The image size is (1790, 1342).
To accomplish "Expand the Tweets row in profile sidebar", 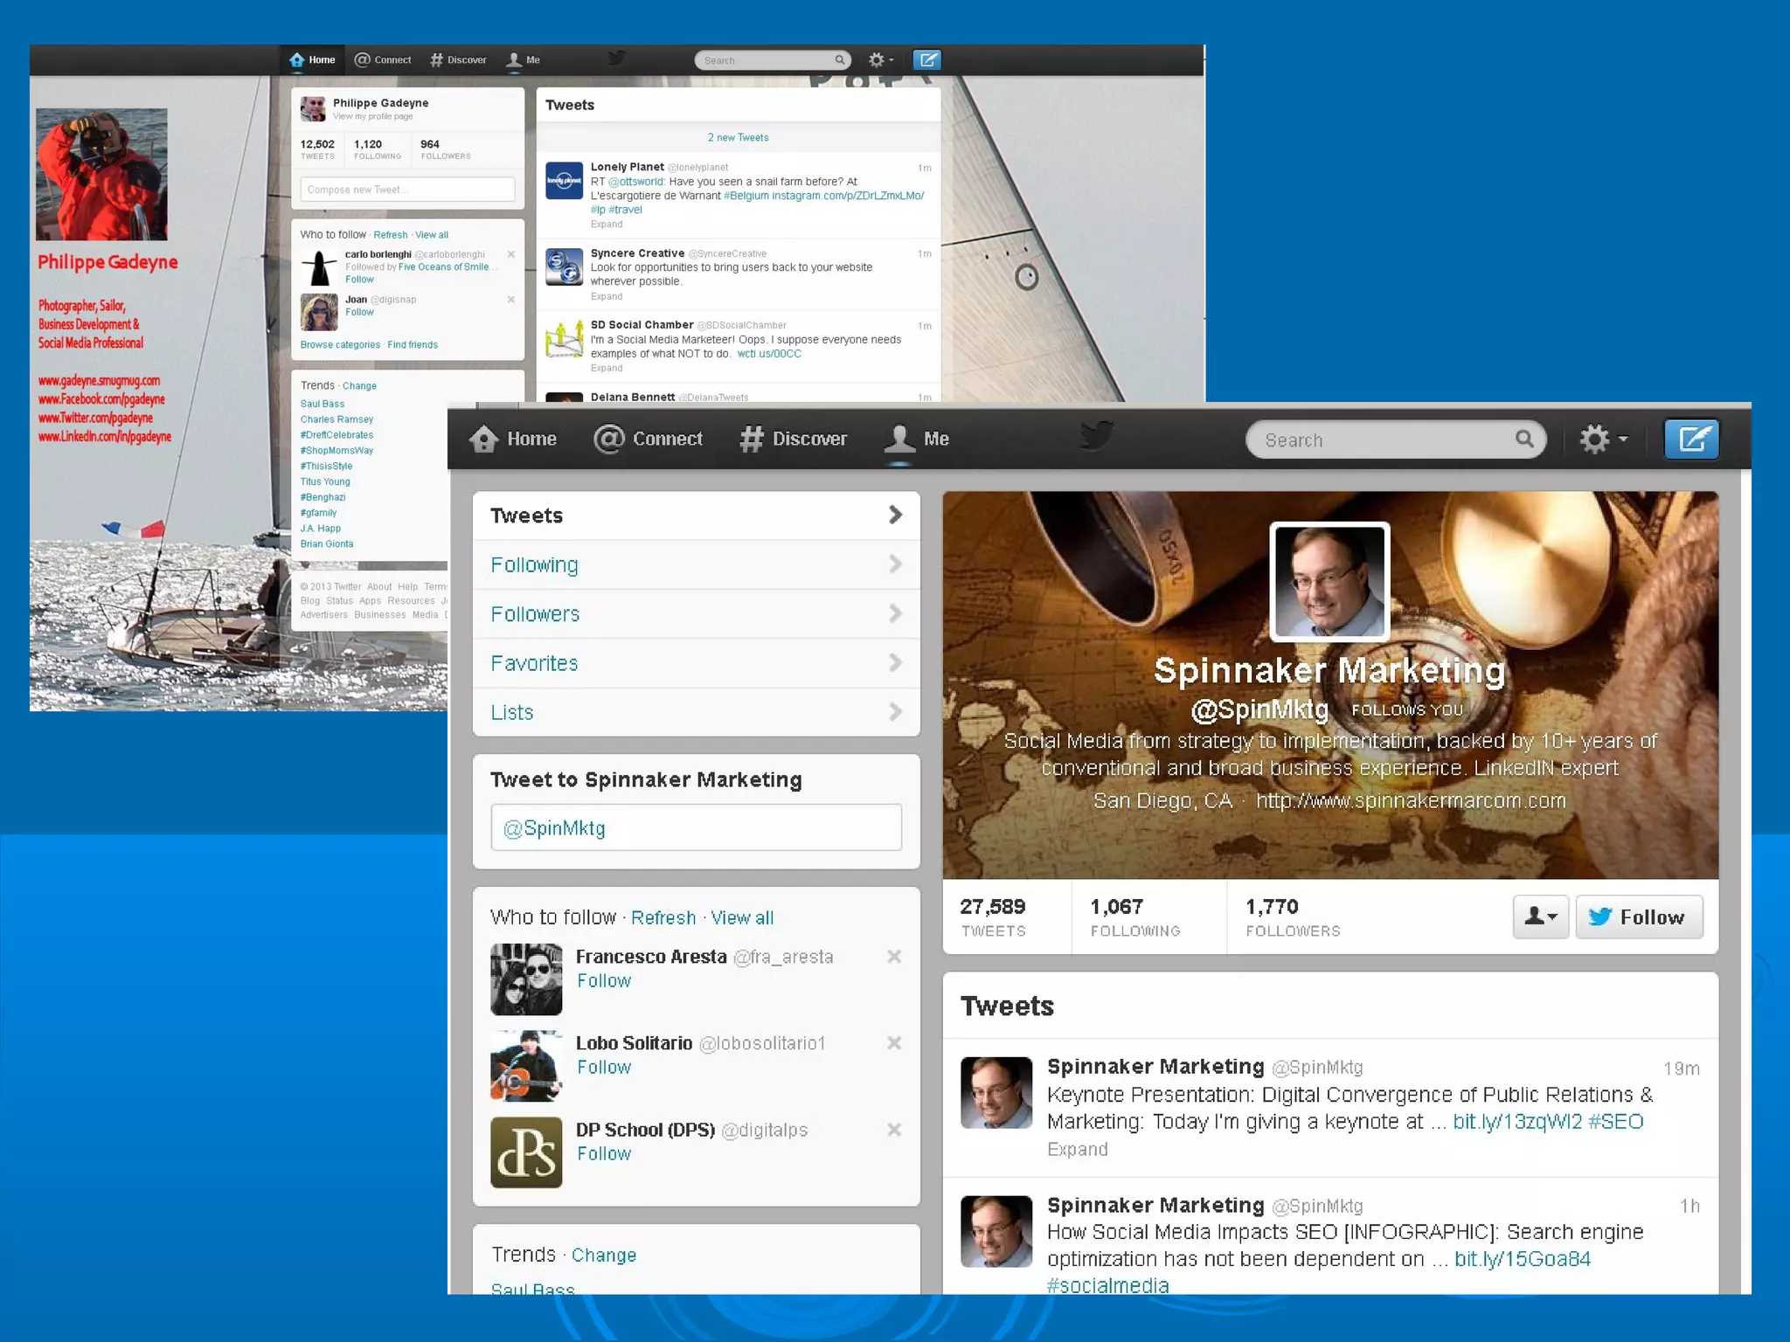I will 697,515.
